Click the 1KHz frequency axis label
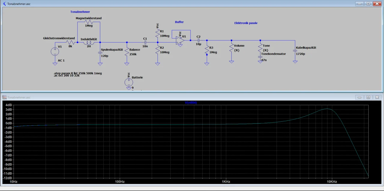The height and width of the screenshot is (191, 384). pos(226,182)
